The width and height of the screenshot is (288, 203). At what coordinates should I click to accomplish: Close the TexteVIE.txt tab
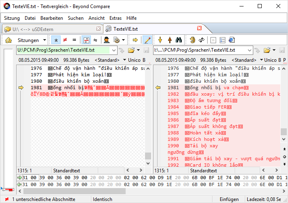(199, 28)
